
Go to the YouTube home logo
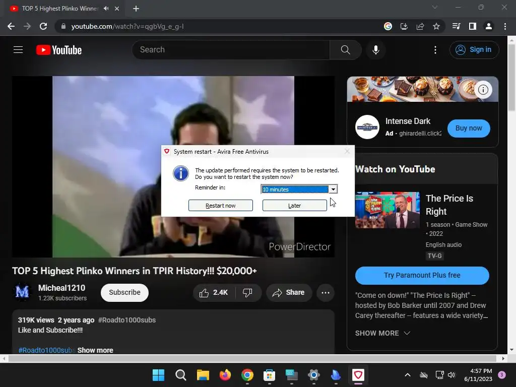59,50
